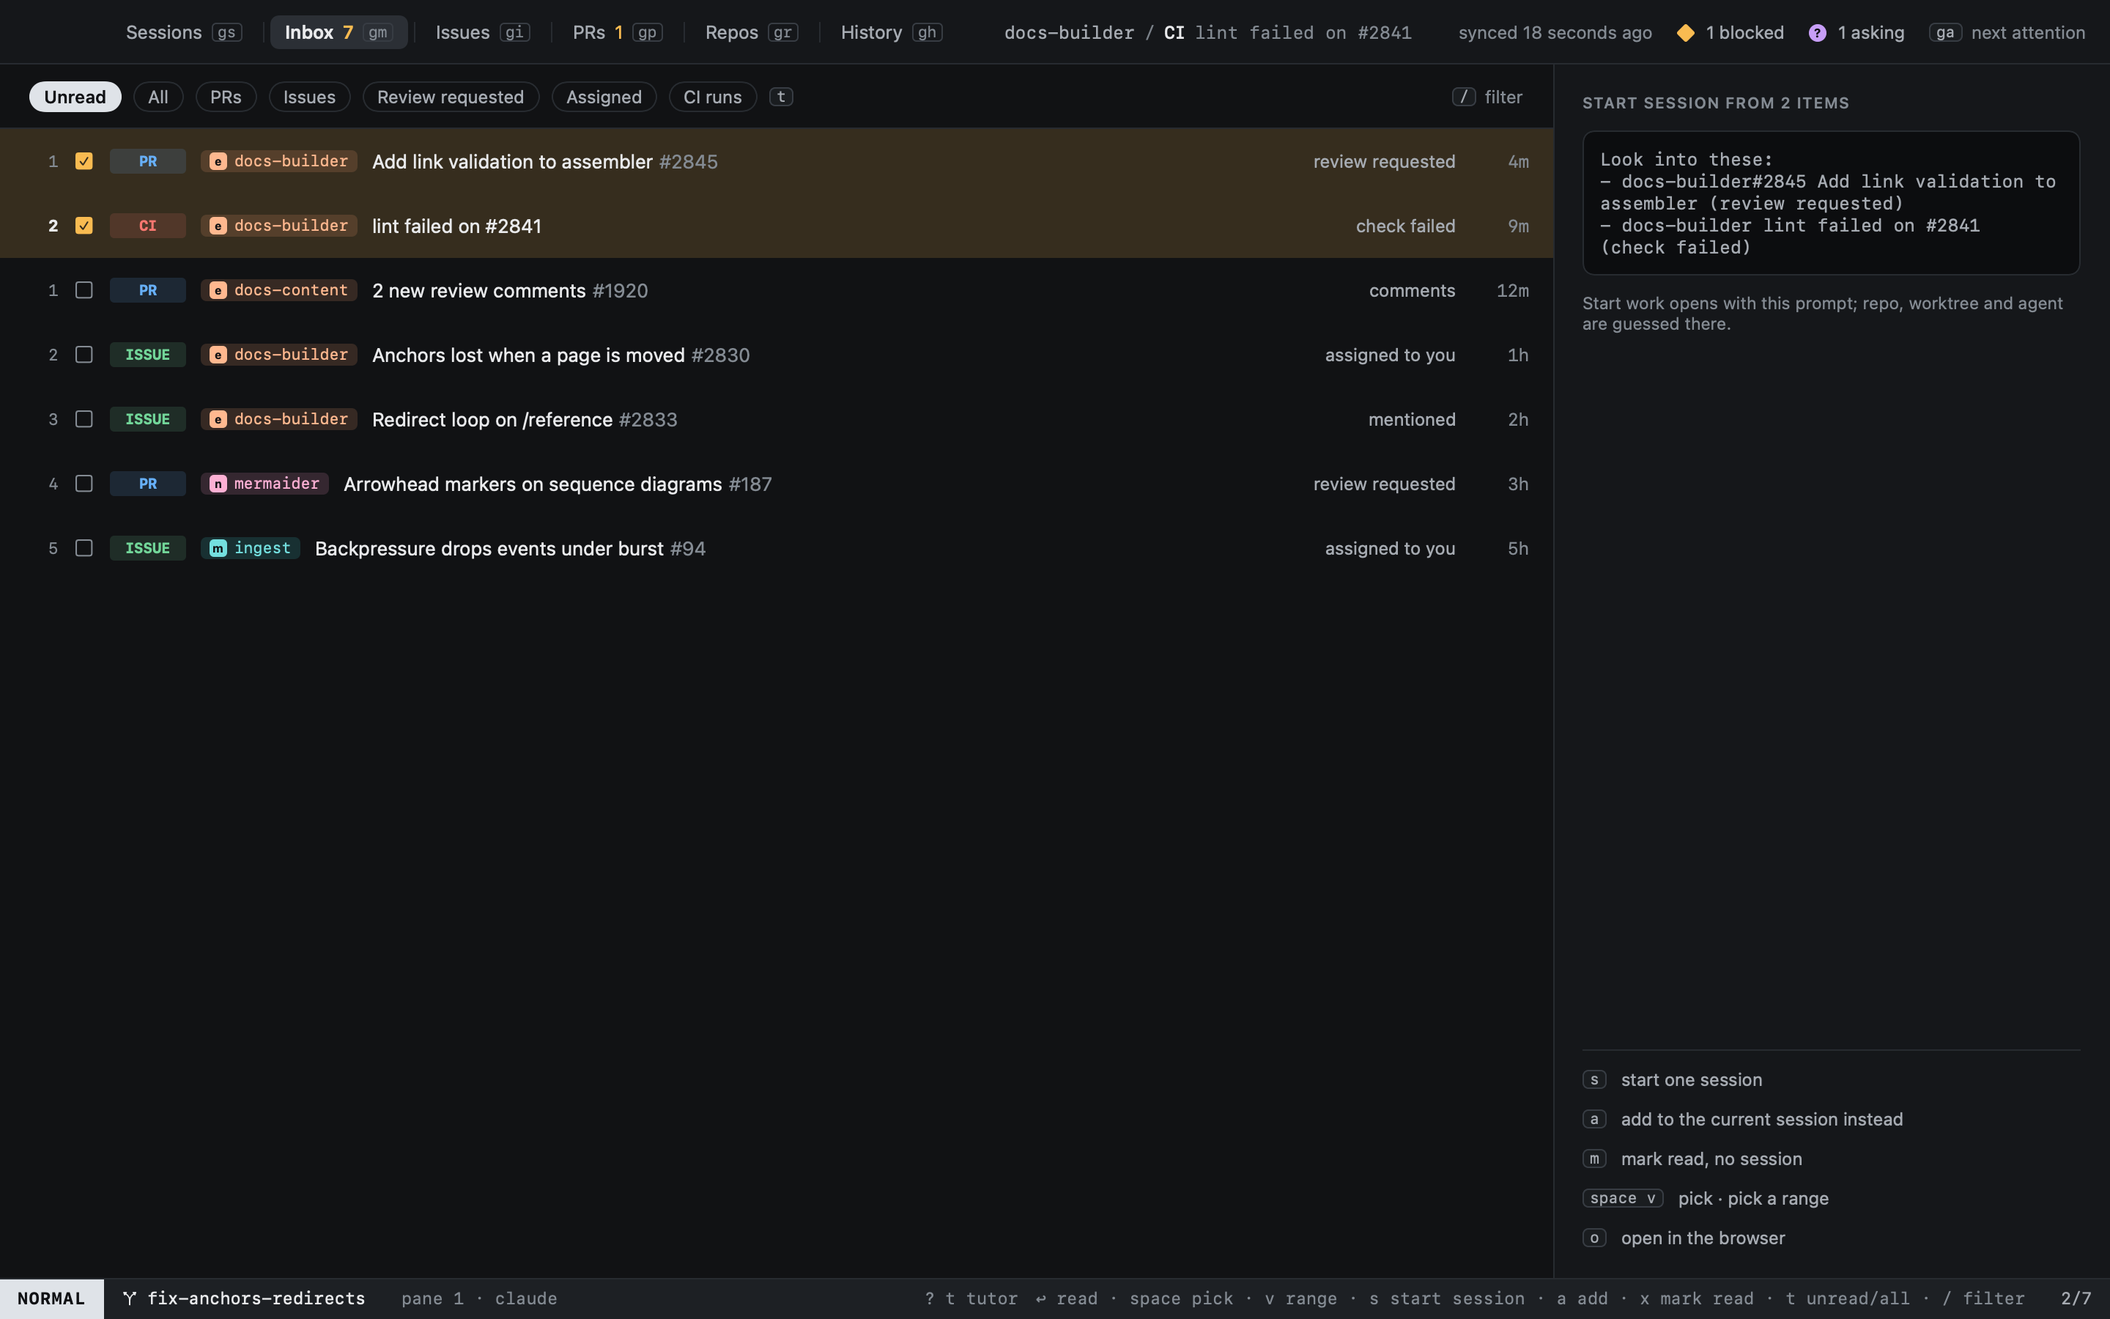
Task: Click the 'ga' next attention key badge
Action: 1945,32
